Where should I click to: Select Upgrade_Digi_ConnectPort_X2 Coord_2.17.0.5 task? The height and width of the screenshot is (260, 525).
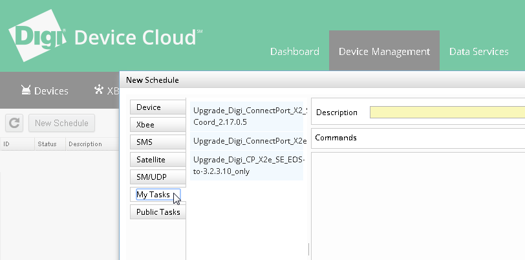coord(248,116)
